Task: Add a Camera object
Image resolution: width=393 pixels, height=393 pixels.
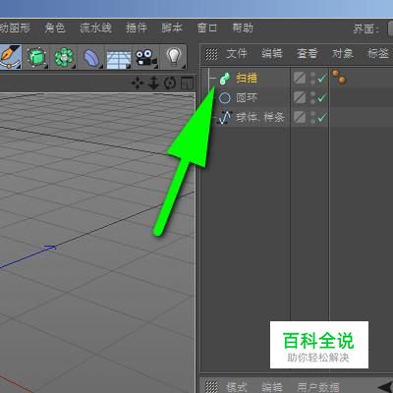Action: click(x=146, y=57)
